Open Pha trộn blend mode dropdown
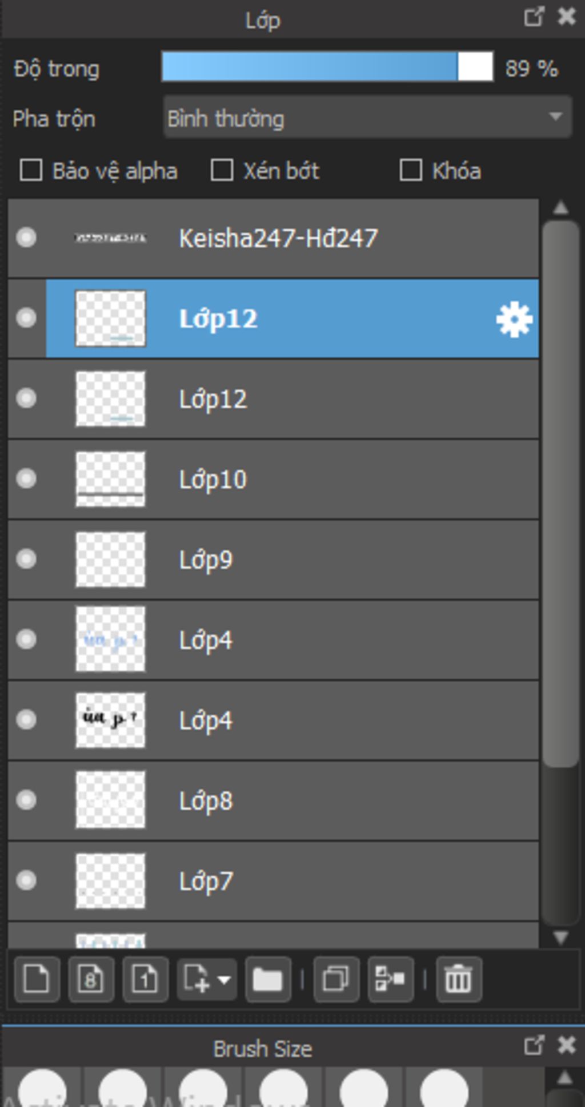This screenshot has height=1107, width=585. click(367, 117)
